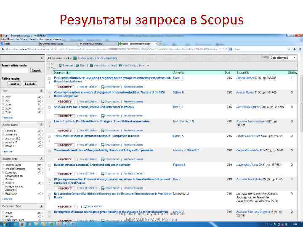The width and height of the screenshot is (303, 227).
Task: Collapse the Year filter section
Action: tap(41, 91)
